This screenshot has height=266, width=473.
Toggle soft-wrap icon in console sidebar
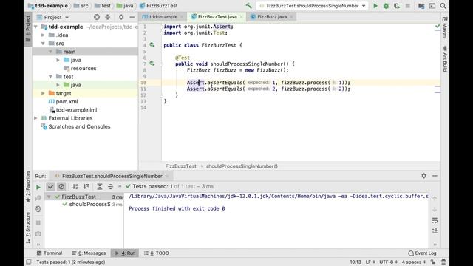(435, 220)
